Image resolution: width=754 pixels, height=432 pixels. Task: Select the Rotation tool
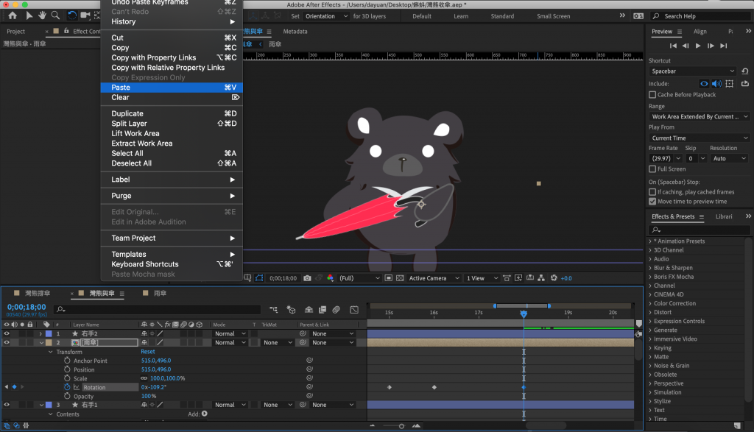pyautogui.click(x=71, y=15)
